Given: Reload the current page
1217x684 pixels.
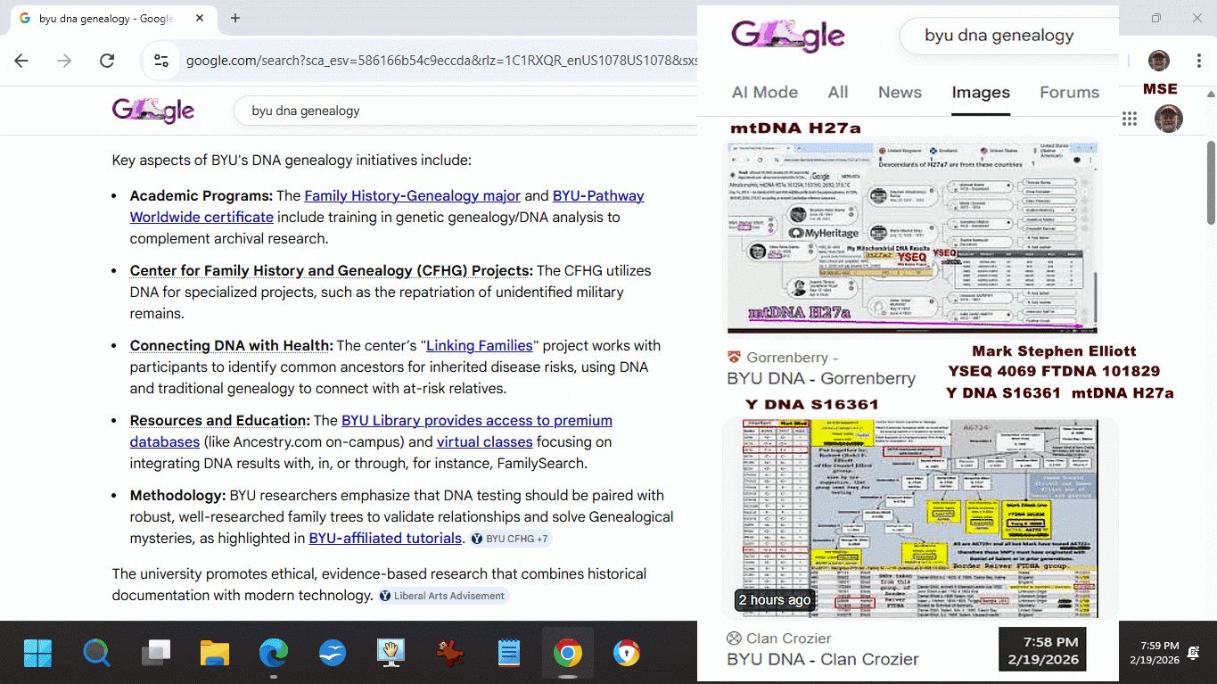Looking at the screenshot, I should point(107,61).
